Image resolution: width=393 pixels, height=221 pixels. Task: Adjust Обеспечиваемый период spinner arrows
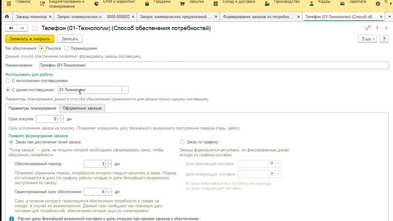[108, 164]
